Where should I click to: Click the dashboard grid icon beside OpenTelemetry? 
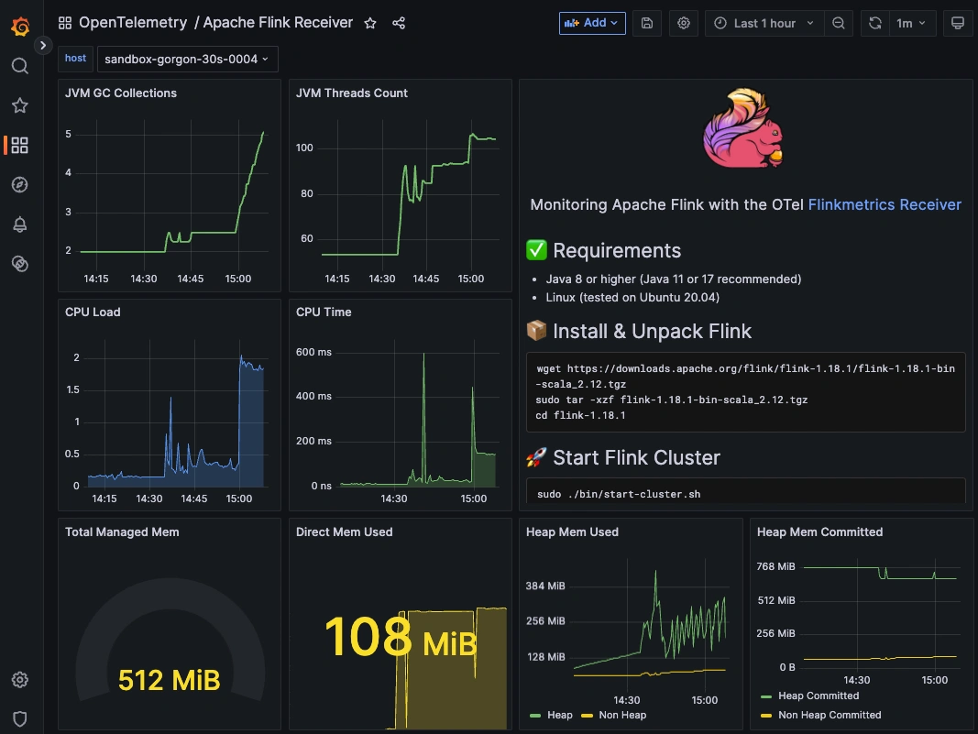pos(65,23)
